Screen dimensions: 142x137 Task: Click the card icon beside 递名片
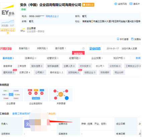[x=131, y=4]
